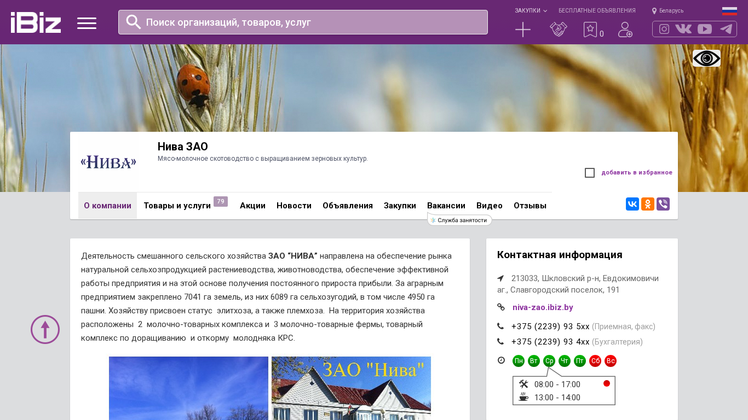Switch language via Russian flag icon
The image size is (748, 420).
coord(729,11)
